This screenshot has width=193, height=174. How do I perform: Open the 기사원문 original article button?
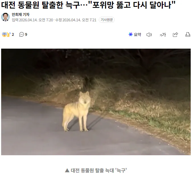click(107, 20)
